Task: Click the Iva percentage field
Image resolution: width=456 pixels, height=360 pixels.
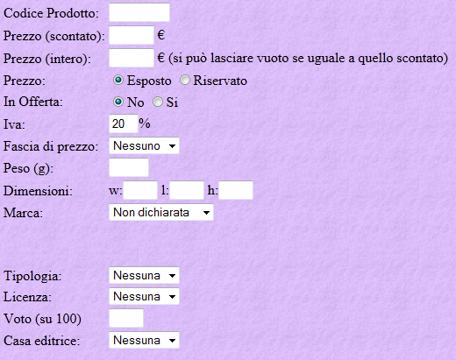Action: pyautogui.click(x=123, y=124)
